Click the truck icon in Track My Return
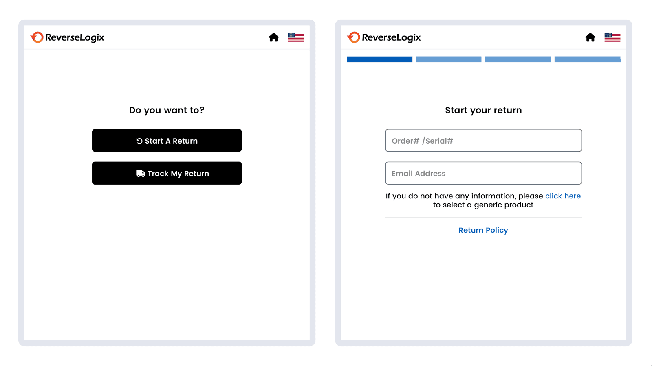 tap(140, 173)
